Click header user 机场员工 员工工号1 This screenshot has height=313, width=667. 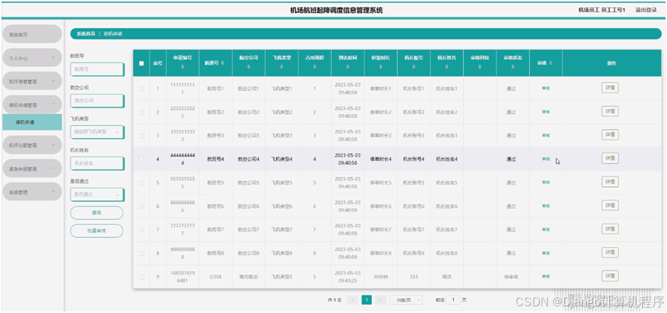pos(602,11)
